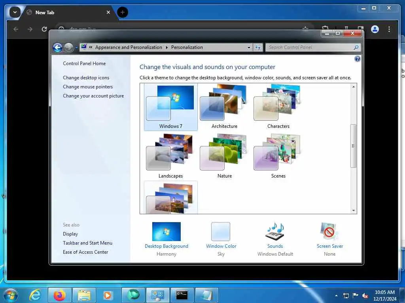Open the Help question mark icon
Image resolution: width=405 pixels, height=303 pixels.
pyautogui.click(x=357, y=59)
